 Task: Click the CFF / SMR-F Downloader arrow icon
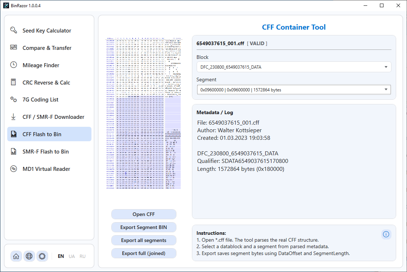coord(13,117)
